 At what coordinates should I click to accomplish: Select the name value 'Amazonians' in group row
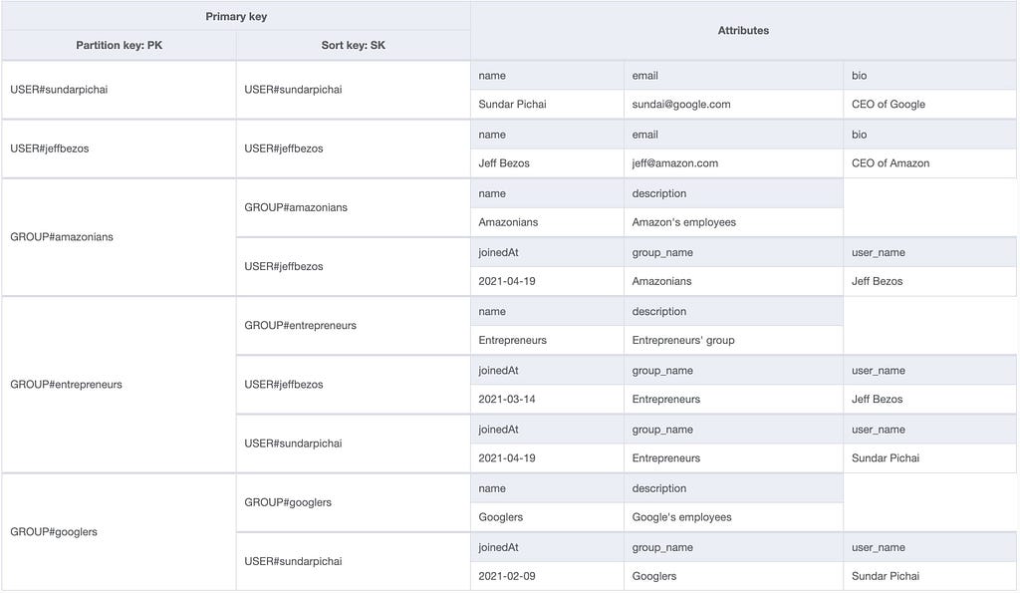pos(547,222)
